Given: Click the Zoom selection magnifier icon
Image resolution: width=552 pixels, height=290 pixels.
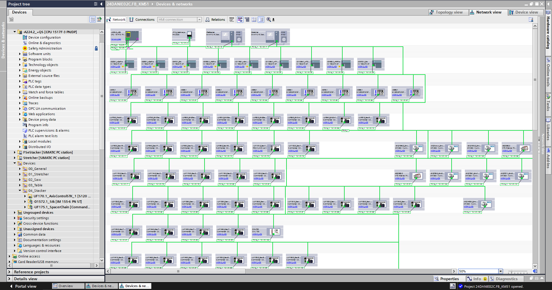Looking at the screenshot, I should click(x=269, y=20).
